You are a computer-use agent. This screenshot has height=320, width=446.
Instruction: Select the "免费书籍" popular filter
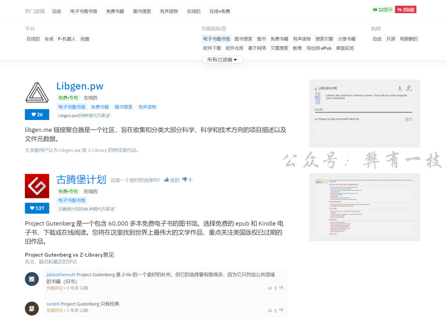pos(115,11)
